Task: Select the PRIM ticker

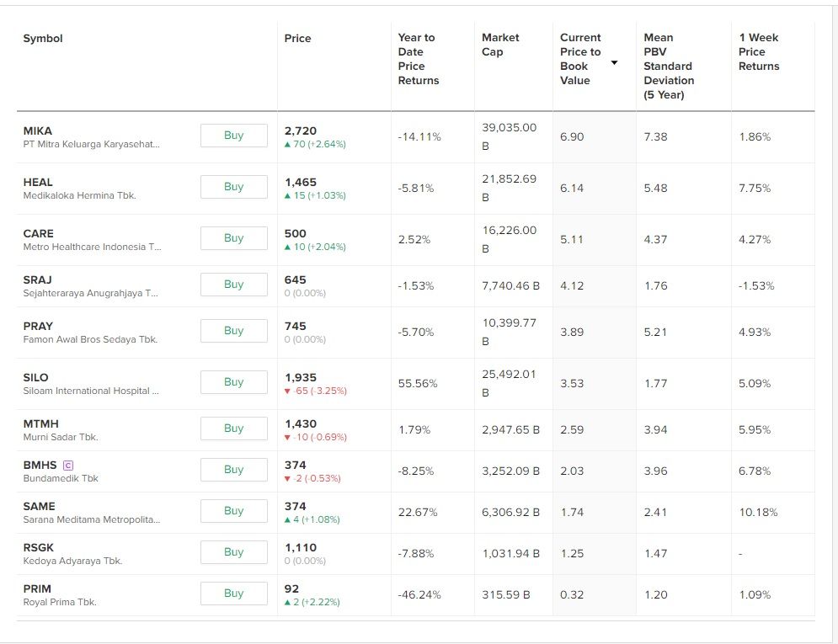Action: coord(37,588)
